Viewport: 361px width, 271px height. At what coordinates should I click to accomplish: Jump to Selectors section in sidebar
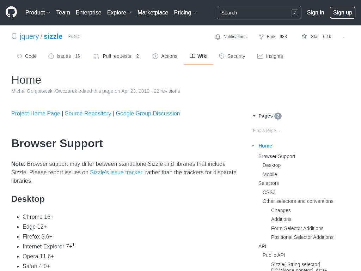pyautogui.click(x=268, y=183)
